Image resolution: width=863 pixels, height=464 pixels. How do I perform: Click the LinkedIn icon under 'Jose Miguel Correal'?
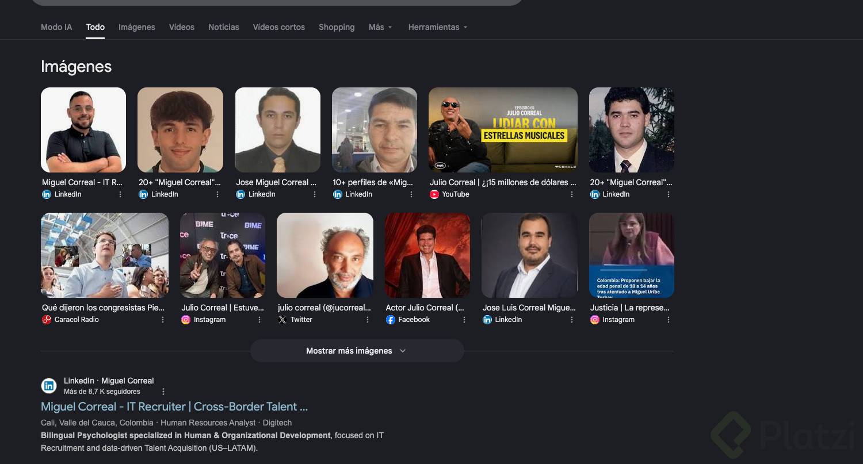pyautogui.click(x=240, y=194)
